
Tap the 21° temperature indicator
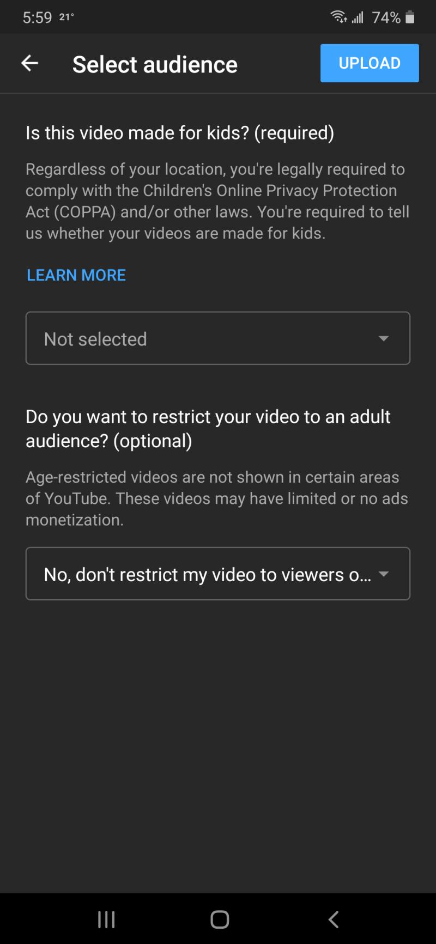pyautogui.click(x=66, y=17)
